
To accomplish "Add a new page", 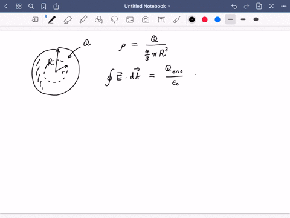I will click(259, 7).
